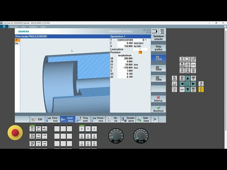Click the Interruz. softkey

159,99
